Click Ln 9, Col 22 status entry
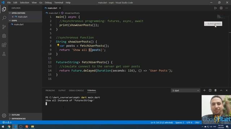This screenshot has height=129, width=231. [x=162, y=123]
